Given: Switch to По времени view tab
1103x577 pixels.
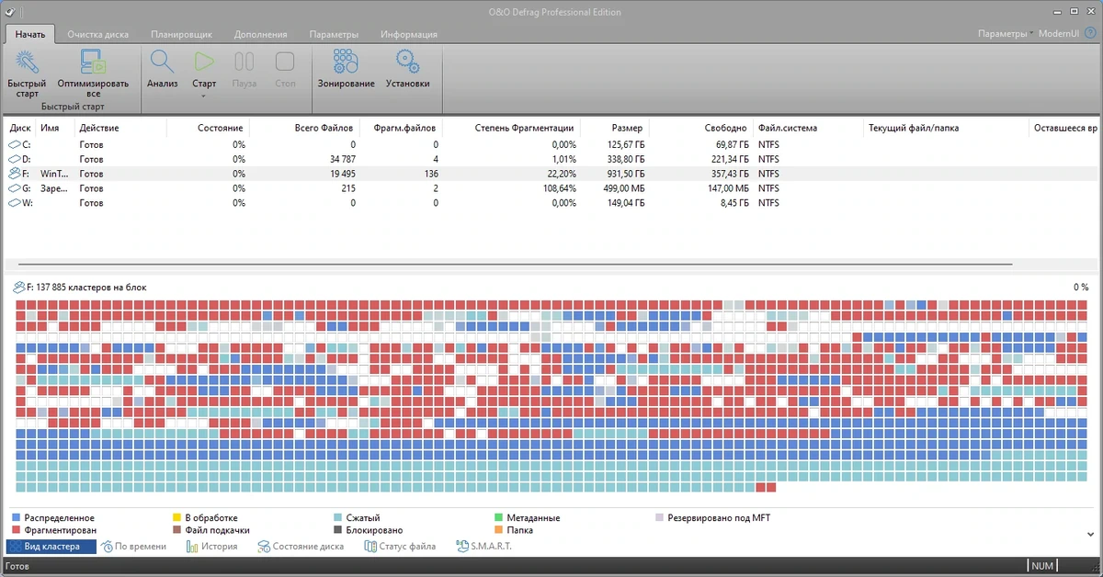Looking at the screenshot, I should pyautogui.click(x=134, y=547).
